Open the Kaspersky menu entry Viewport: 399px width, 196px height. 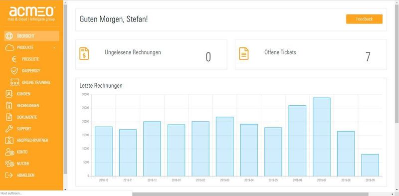[31, 71]
